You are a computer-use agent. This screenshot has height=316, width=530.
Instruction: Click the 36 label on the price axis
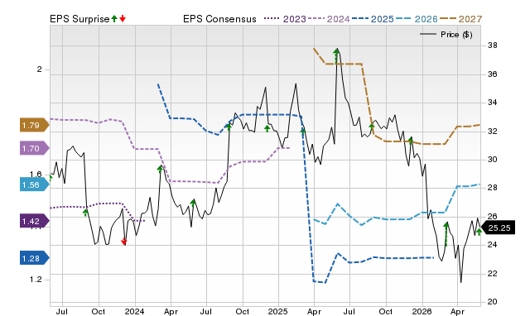coord(492,74)
